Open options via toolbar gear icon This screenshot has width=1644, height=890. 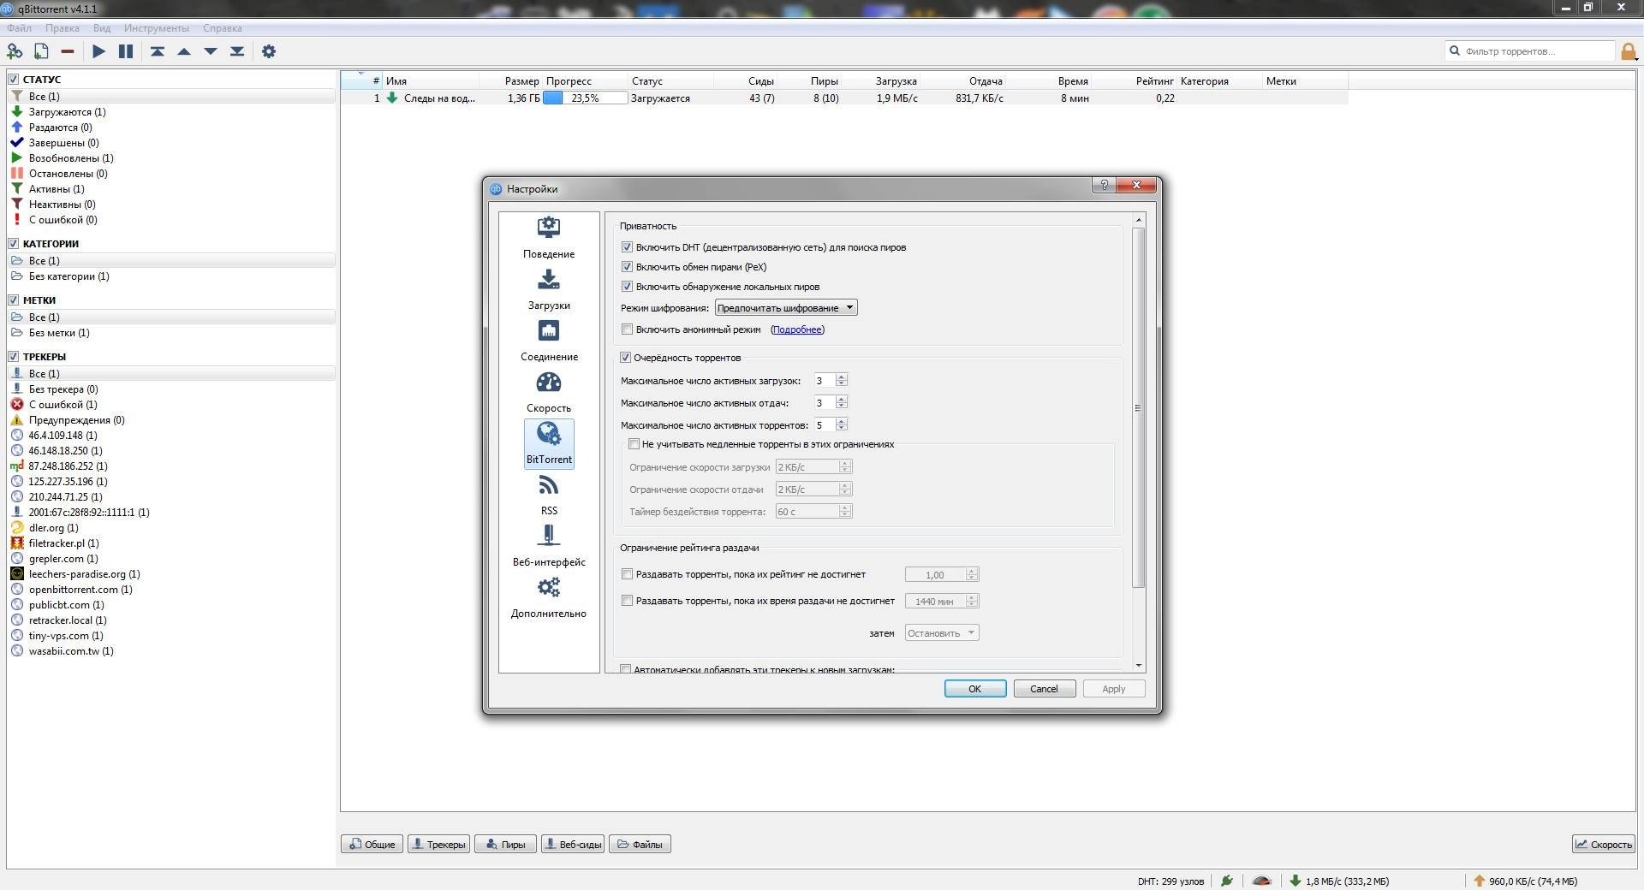pos(269,51)
